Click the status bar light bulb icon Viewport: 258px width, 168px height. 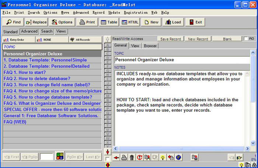(x=241, y=165)
